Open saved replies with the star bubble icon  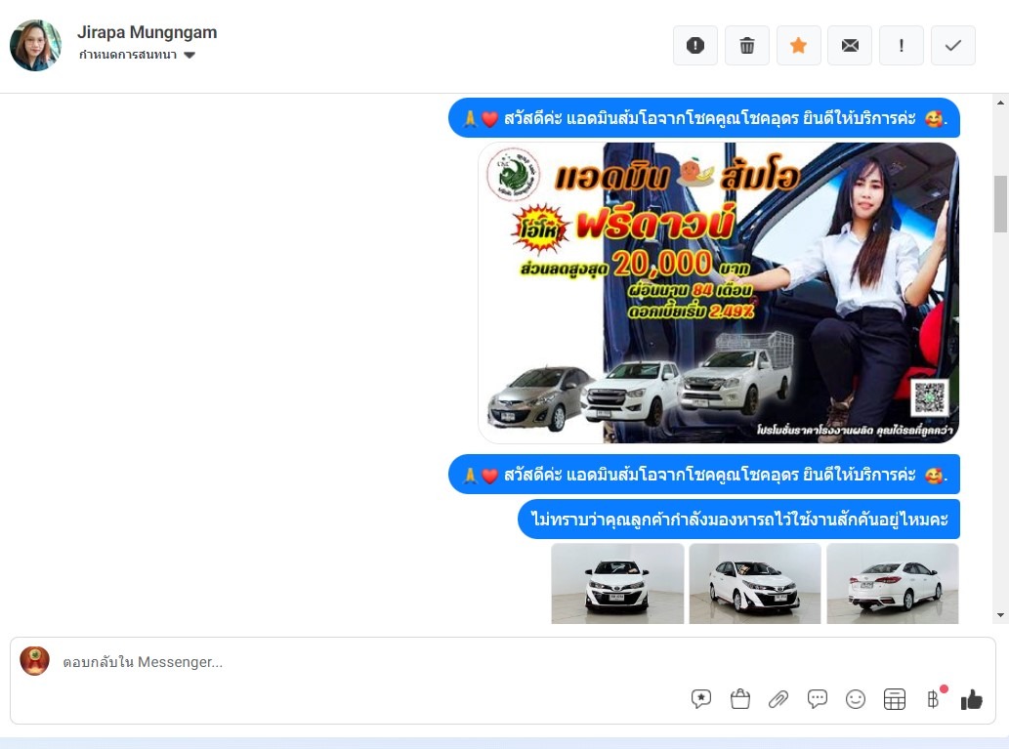coord(700,699)
